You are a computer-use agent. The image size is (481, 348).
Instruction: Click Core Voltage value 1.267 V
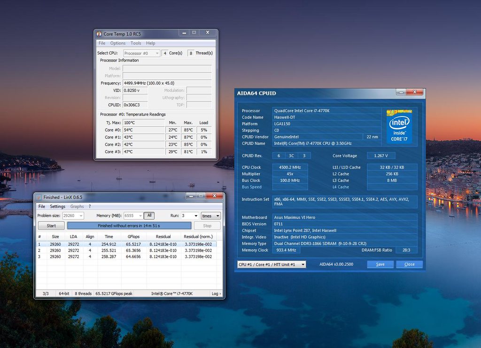381,156
